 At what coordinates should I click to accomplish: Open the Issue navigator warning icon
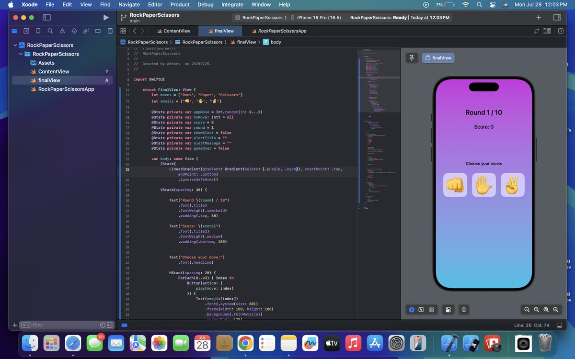[x=62, y=31]
